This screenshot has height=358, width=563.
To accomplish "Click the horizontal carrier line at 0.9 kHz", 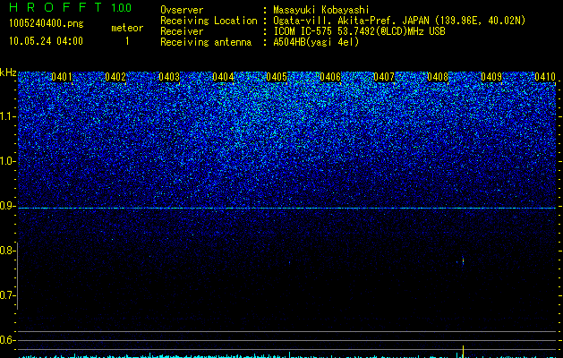I will [x=287, y=209].
